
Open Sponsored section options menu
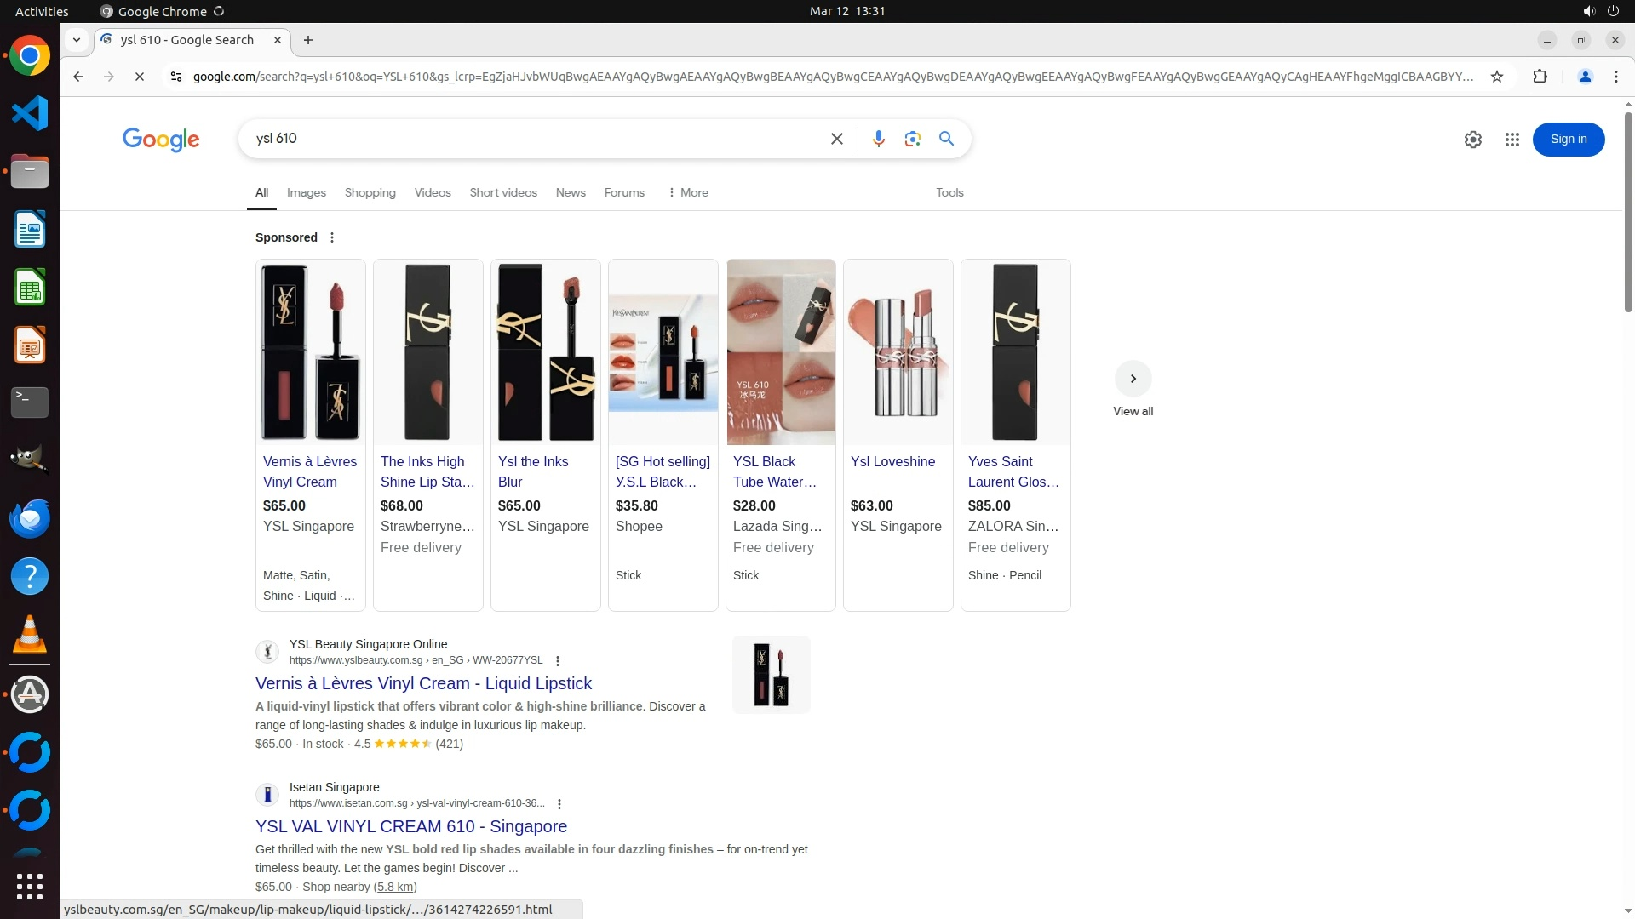(332, 237)
